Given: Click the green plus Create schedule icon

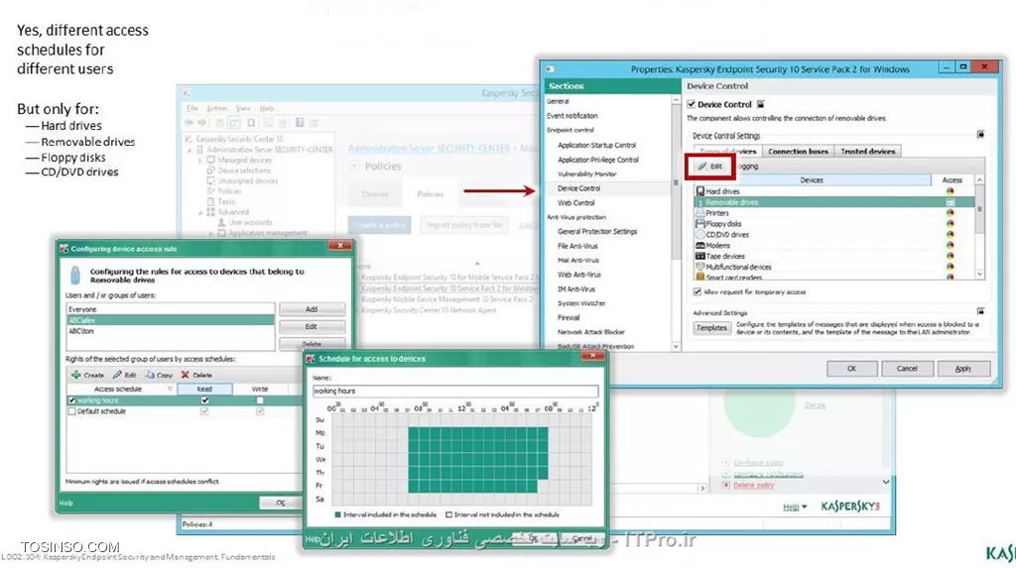Looking at the screenshot, I should pyautogui.click(x=75, y=375).
